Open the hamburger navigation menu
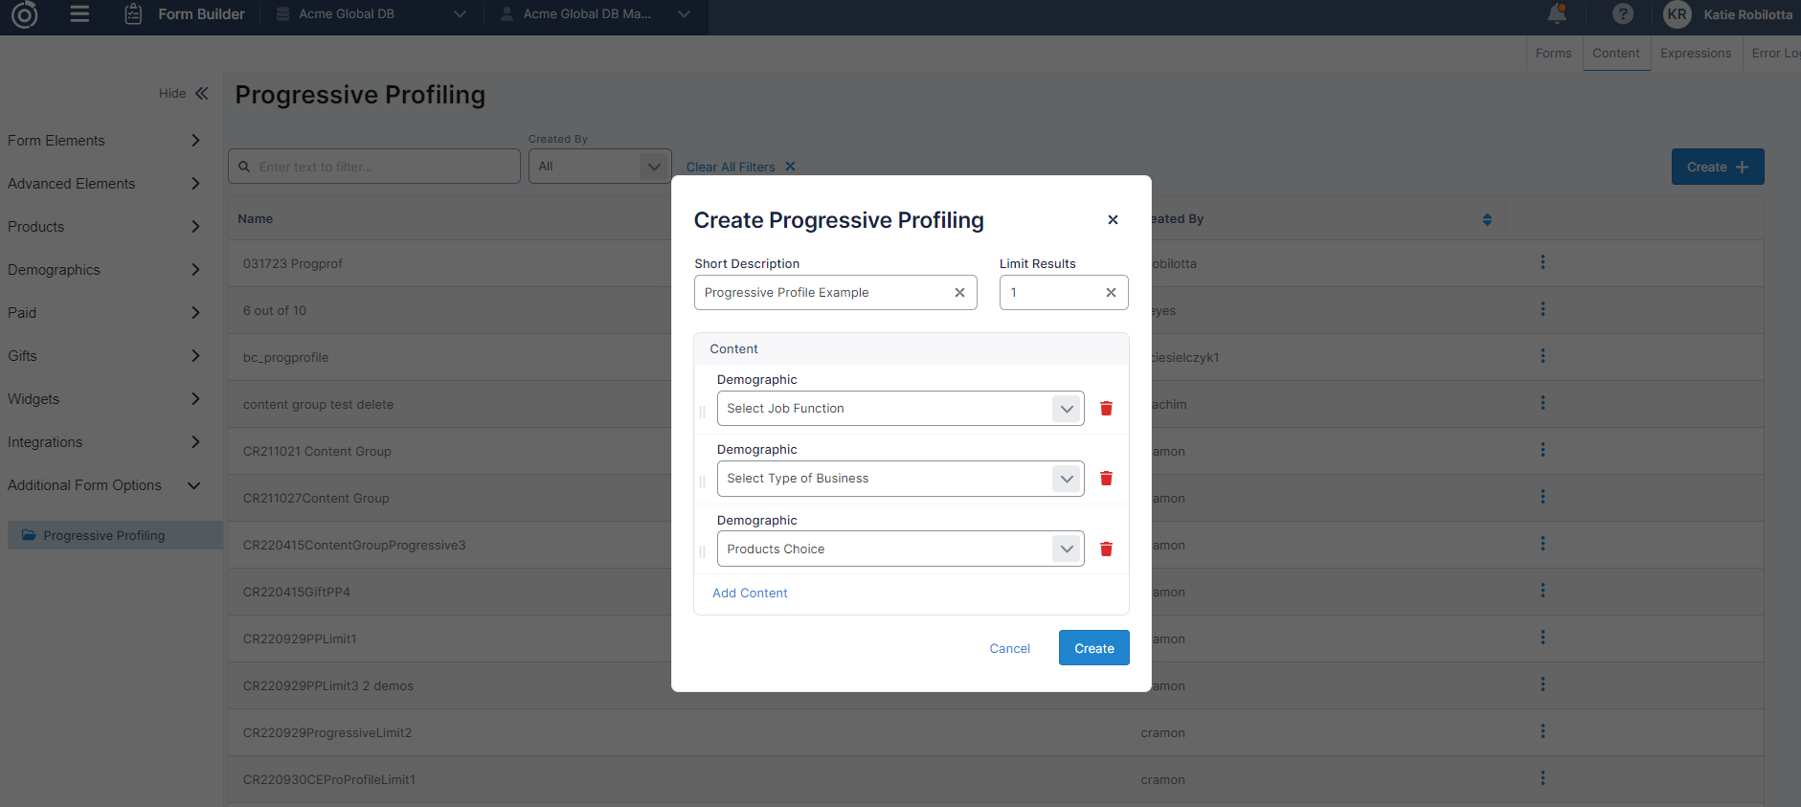1801x807 pixels. [x=79, y=14]
